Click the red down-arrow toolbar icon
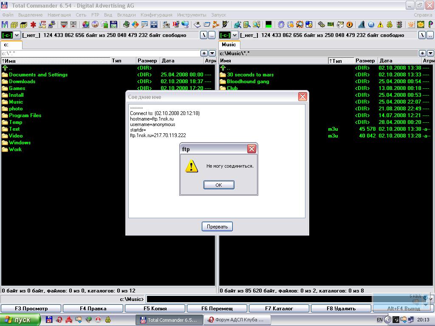Screen dimensions: 435x326 64,25
